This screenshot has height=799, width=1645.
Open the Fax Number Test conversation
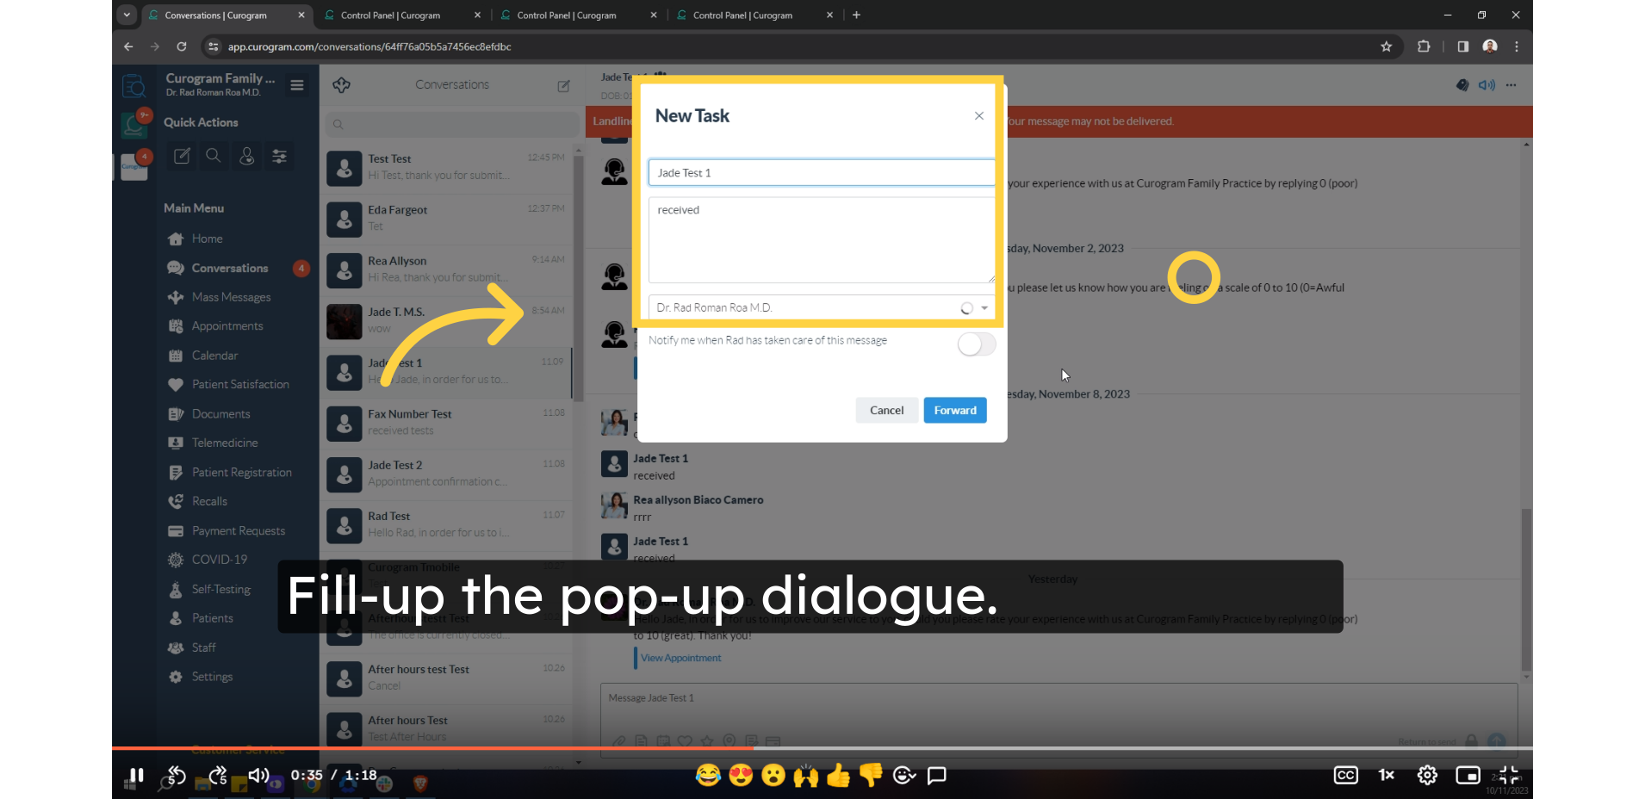(x=448, y=423)
